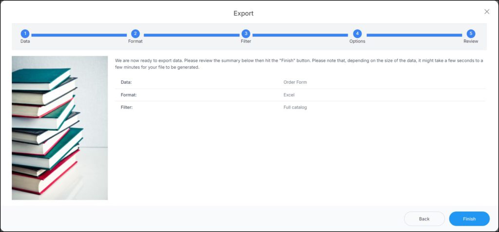499x232 pixels.
Task: Click the stacked books image
Action: click(x=59, y=128)
